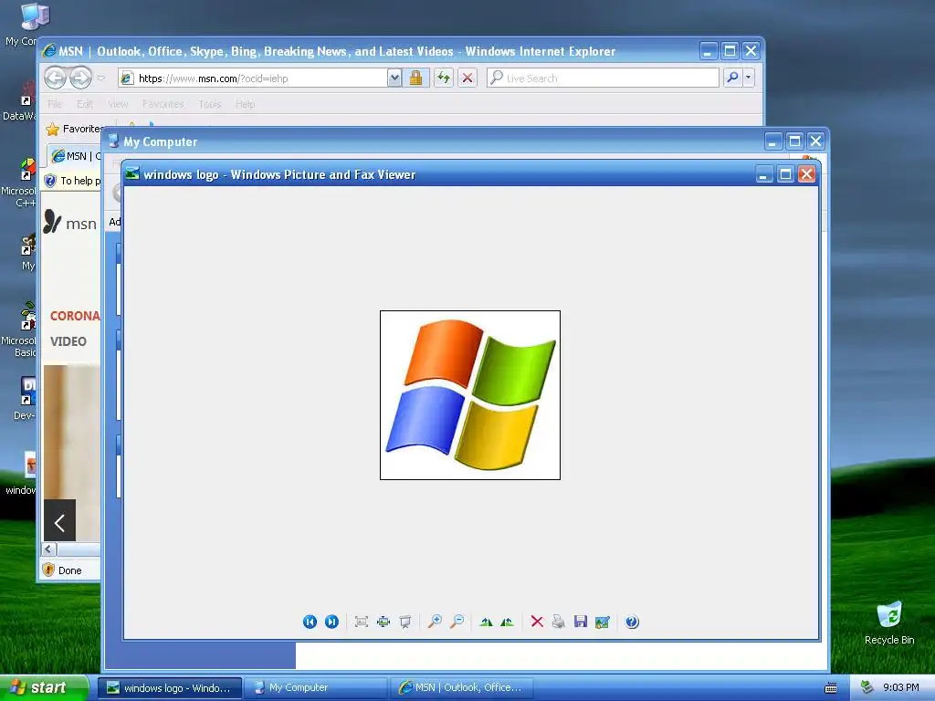The height and width of the screenshot is (701, 935).
Task: Zoom in with the magnifier plus
Action: [435, 622]
